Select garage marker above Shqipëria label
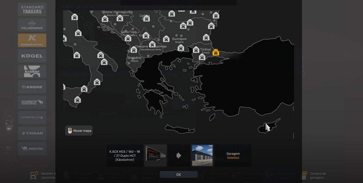This screenshot has width=363, height=183. coord(134,50)
